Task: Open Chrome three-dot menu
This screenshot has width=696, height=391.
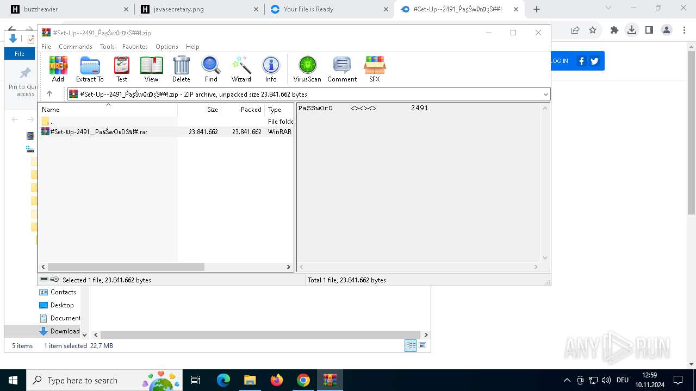Action: tap(683, 30)
